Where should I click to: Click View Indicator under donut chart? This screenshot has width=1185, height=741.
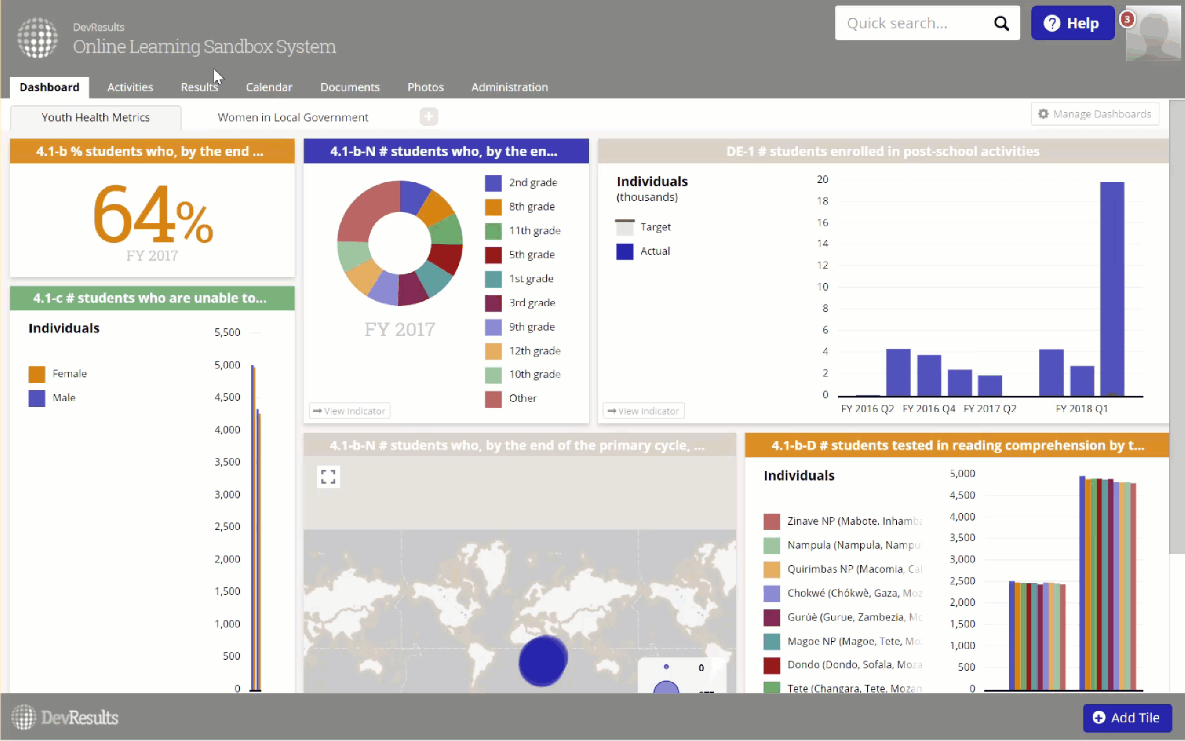(349, 411)
